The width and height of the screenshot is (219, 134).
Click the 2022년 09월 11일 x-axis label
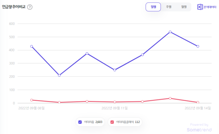coord(115,108)
